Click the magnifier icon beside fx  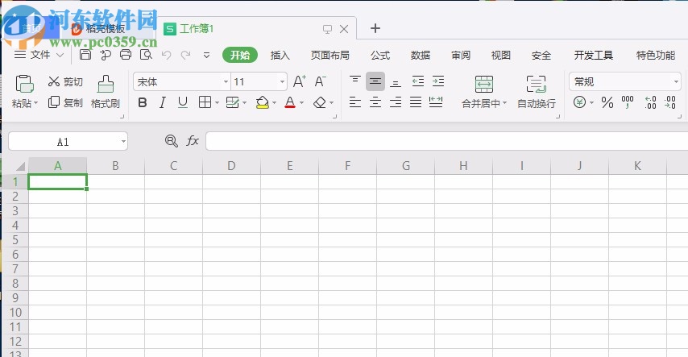pyautogui.click(x=171, y=141)
